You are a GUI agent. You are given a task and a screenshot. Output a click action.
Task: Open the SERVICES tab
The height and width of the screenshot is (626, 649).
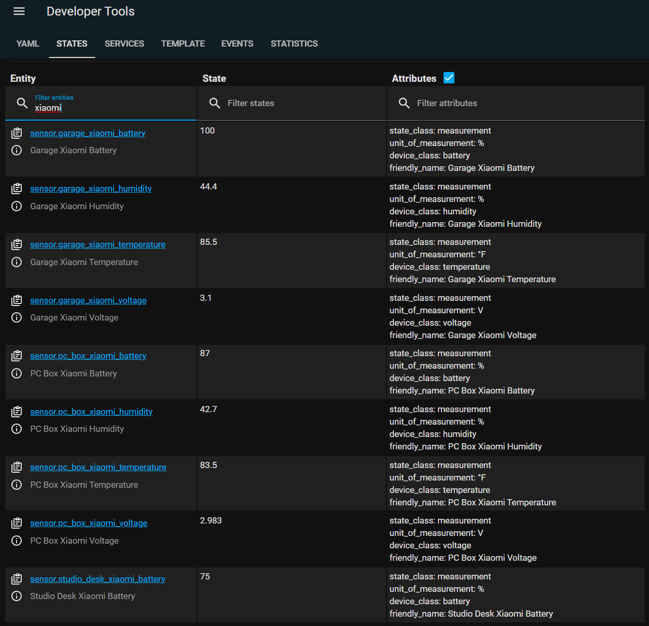click(124, 43)
